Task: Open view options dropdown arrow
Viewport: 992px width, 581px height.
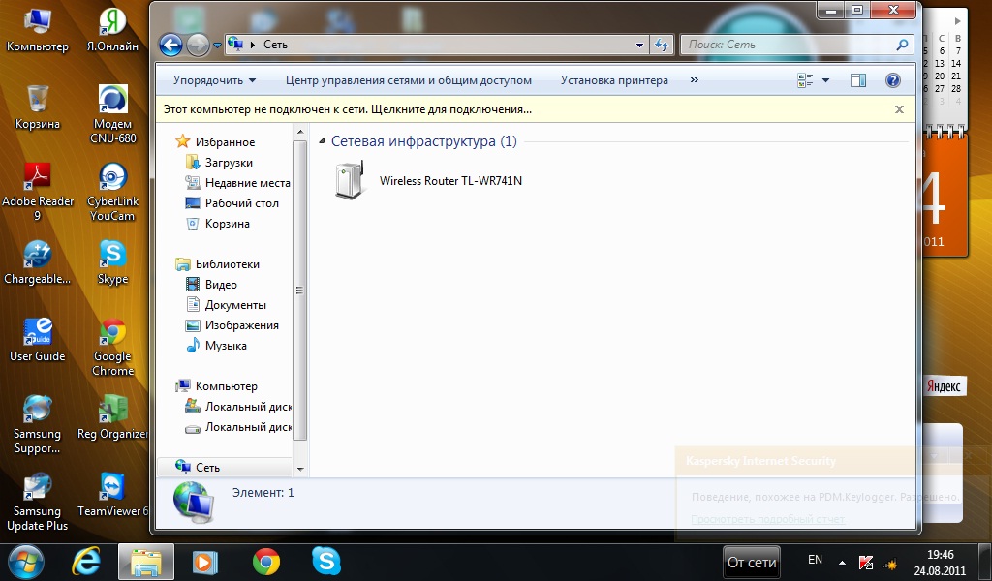Action: tap(825, 80)
